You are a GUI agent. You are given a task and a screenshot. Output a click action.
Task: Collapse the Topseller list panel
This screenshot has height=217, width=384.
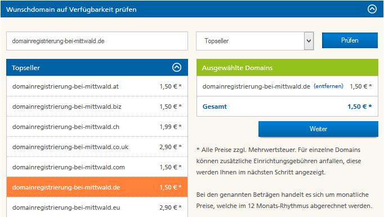click(177, 67)
